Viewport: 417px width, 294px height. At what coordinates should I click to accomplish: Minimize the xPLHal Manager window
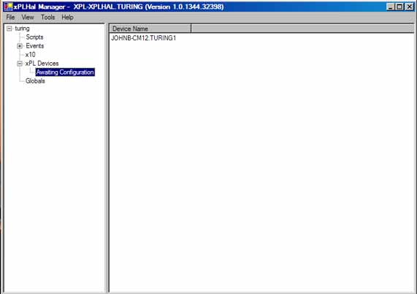[391, 7]
